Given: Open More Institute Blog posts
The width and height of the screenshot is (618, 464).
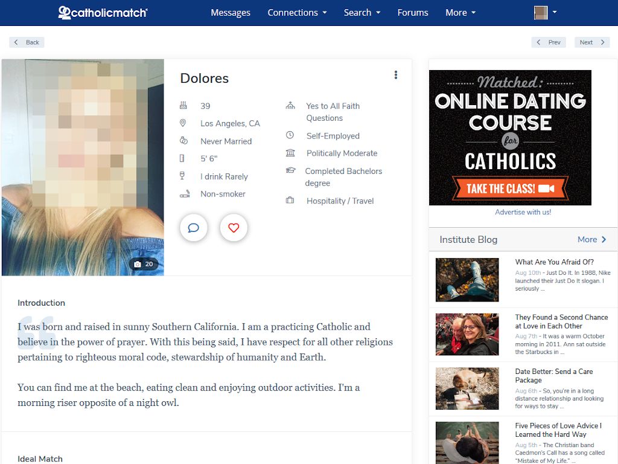Looking at the screenshot, I should [x=591, y=239].
